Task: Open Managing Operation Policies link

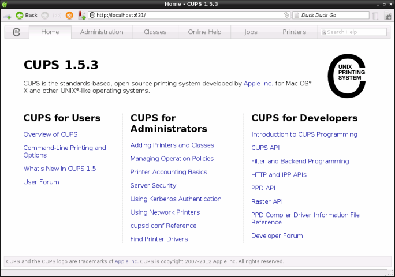Action: tap(172, 158)
